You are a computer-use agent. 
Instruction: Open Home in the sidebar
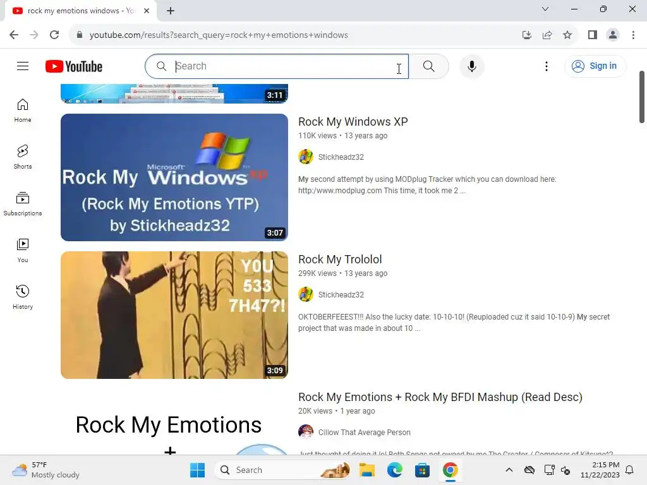(23, 111)
